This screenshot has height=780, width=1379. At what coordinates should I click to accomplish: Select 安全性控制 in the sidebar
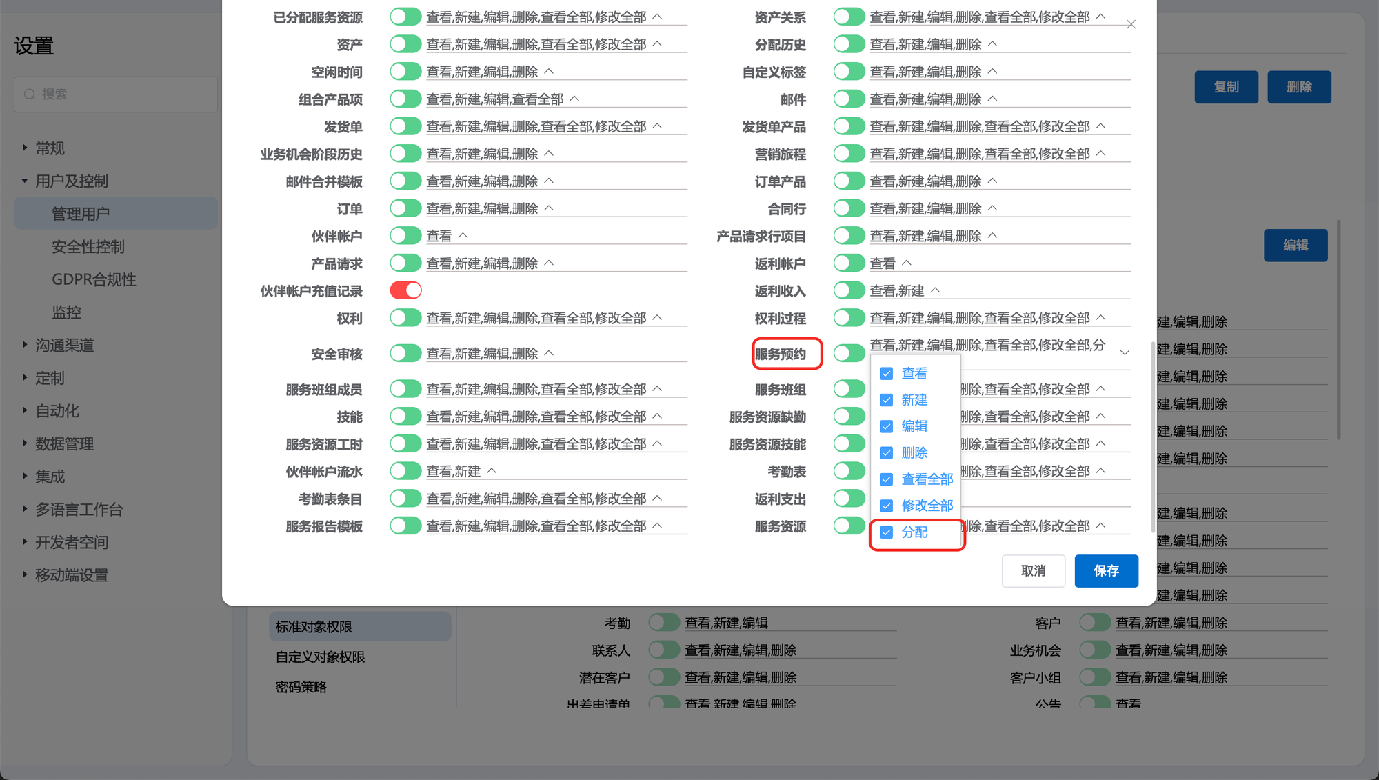pyautogui.click(x=88, y=246)
